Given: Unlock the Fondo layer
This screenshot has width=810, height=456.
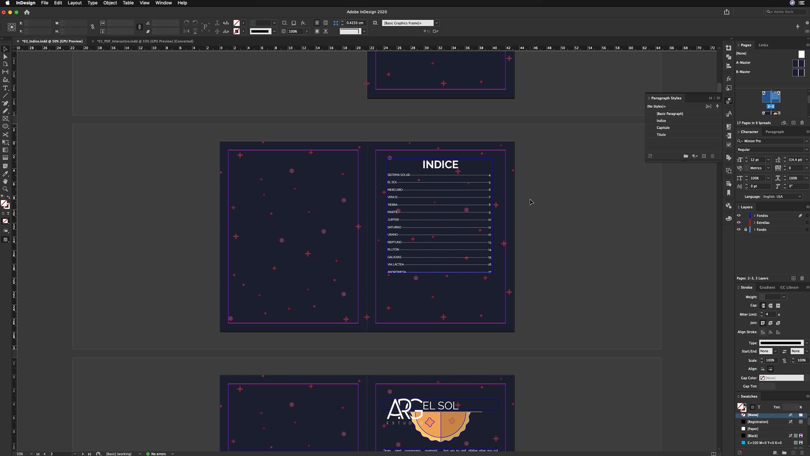Looking at the screenshot, I should tap(745, 230).
